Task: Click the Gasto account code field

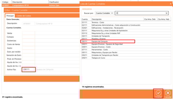Action: (x=29, y=48)
